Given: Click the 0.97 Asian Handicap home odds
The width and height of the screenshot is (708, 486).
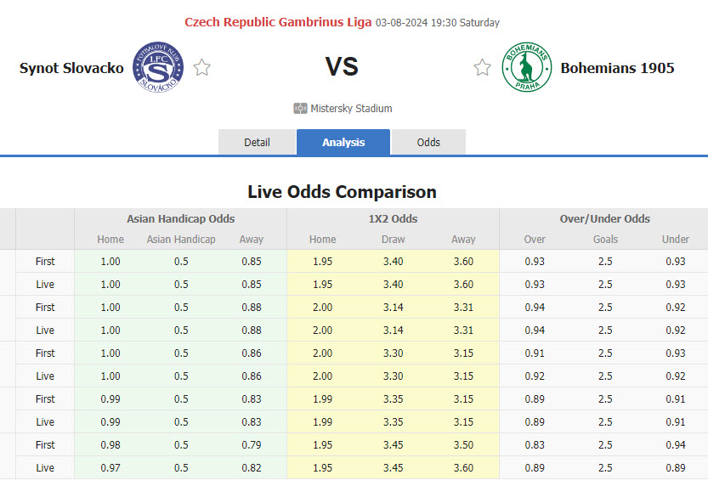Looking at the screenshot, I should pos(110,467).
